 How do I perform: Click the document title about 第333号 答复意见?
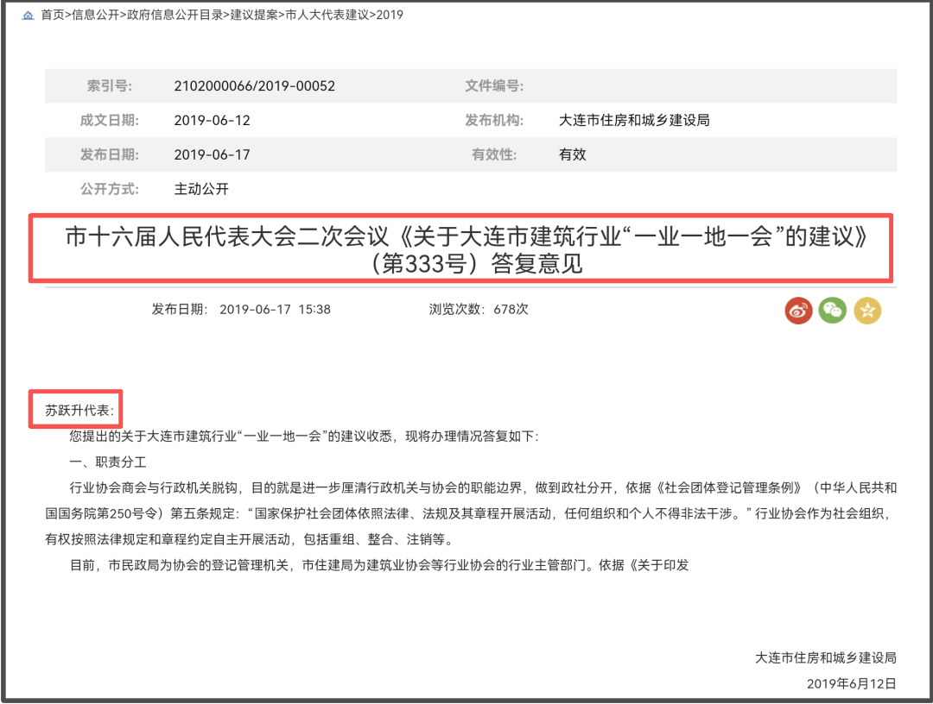[x=465, y=249]
